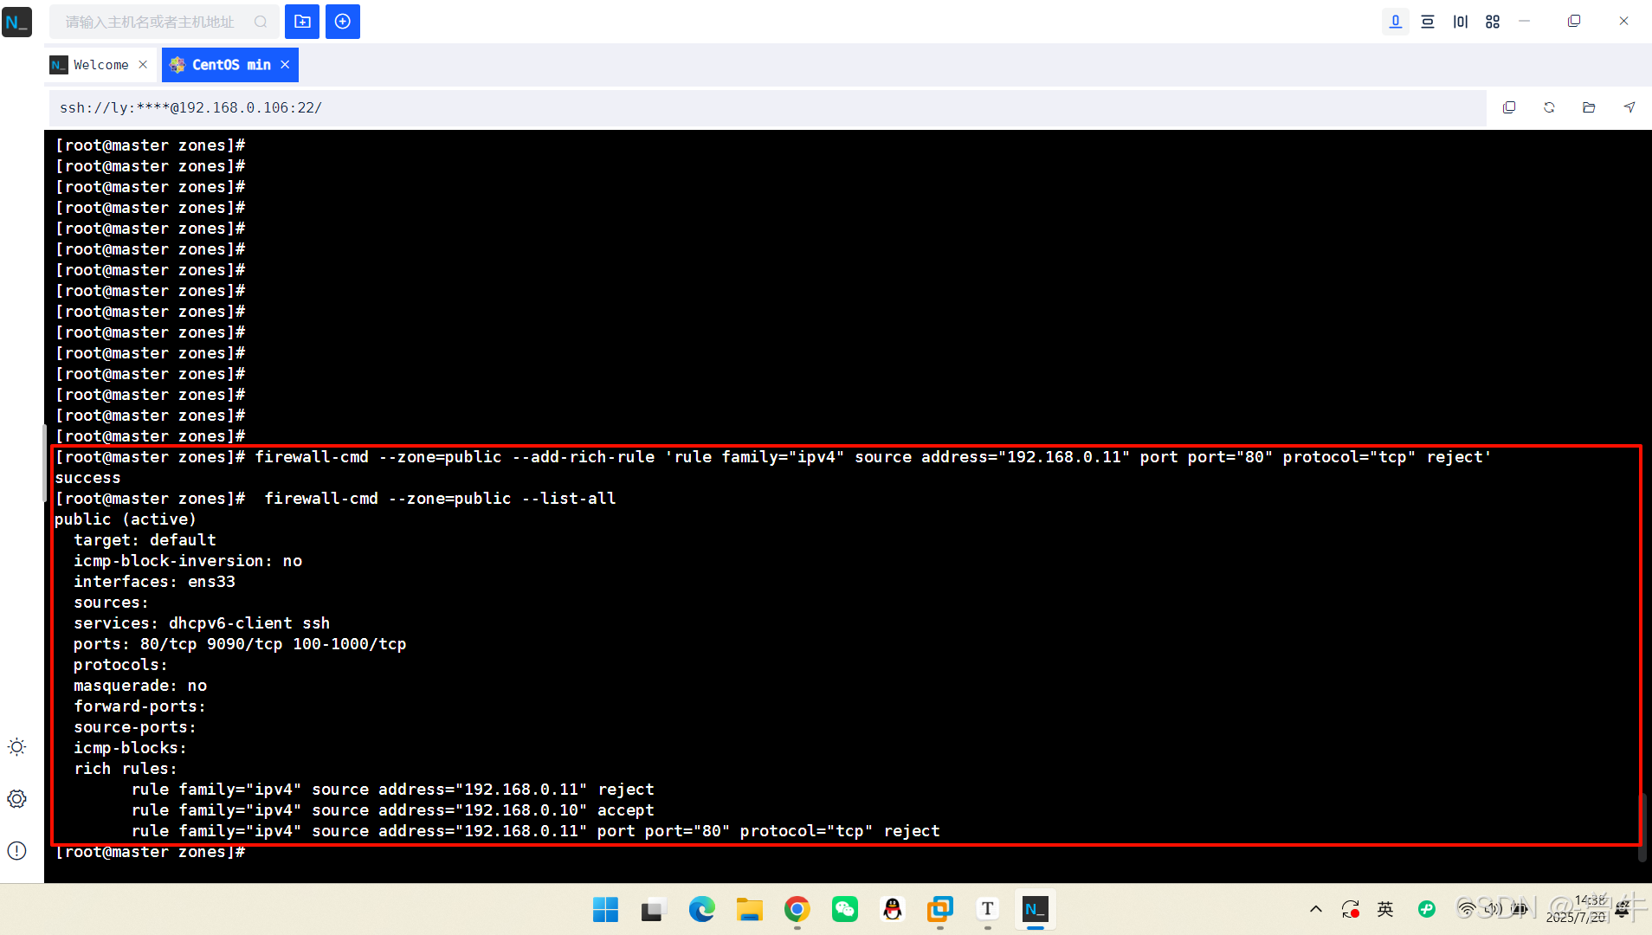Select the grid layout icon
This screenshot has height=935, width=1652.
(1493, 22)
